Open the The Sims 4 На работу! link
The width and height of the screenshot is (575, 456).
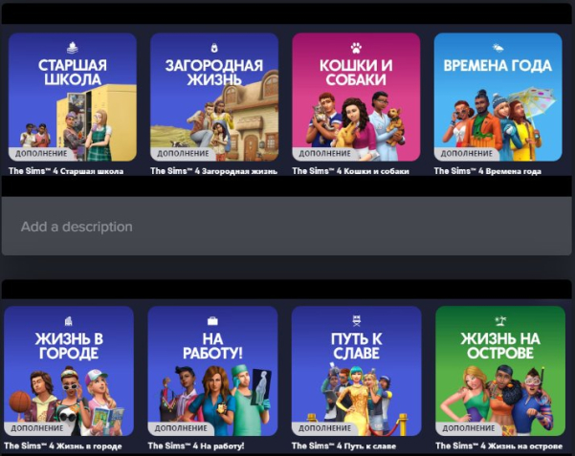coord(196,445)
